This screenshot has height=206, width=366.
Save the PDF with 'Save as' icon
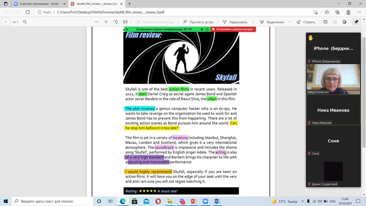pyautogui.click(x=345, y=22)
